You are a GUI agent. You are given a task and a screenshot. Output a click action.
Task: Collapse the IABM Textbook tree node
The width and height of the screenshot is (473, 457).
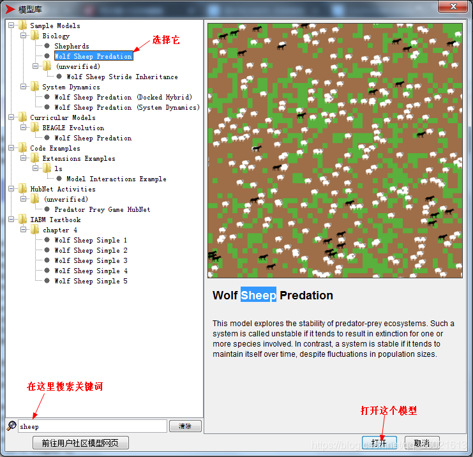(11, 220)
